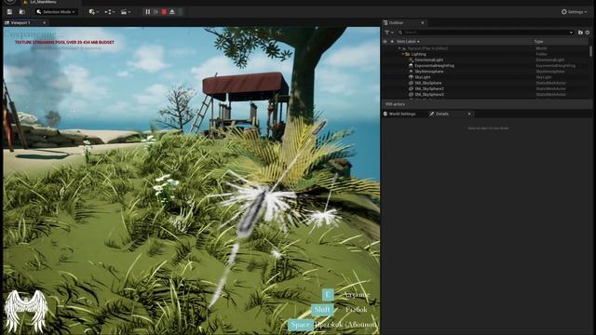Viewport: 596px width, 335px height.
Task: Close the Outliner panel tab
Action: click(x=422, y=22)
